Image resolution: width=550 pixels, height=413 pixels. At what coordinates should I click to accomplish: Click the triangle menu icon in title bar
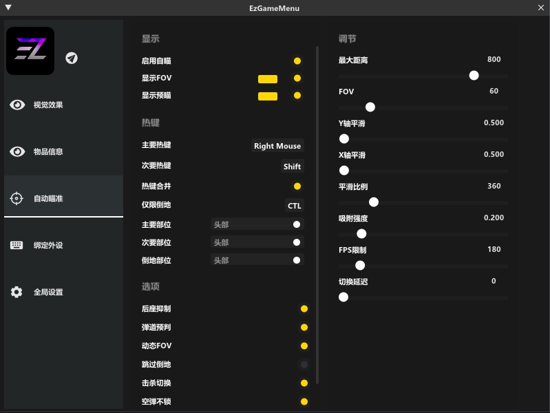coord(8,8)
